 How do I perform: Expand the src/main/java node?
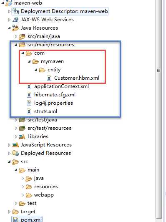point(16,36)
